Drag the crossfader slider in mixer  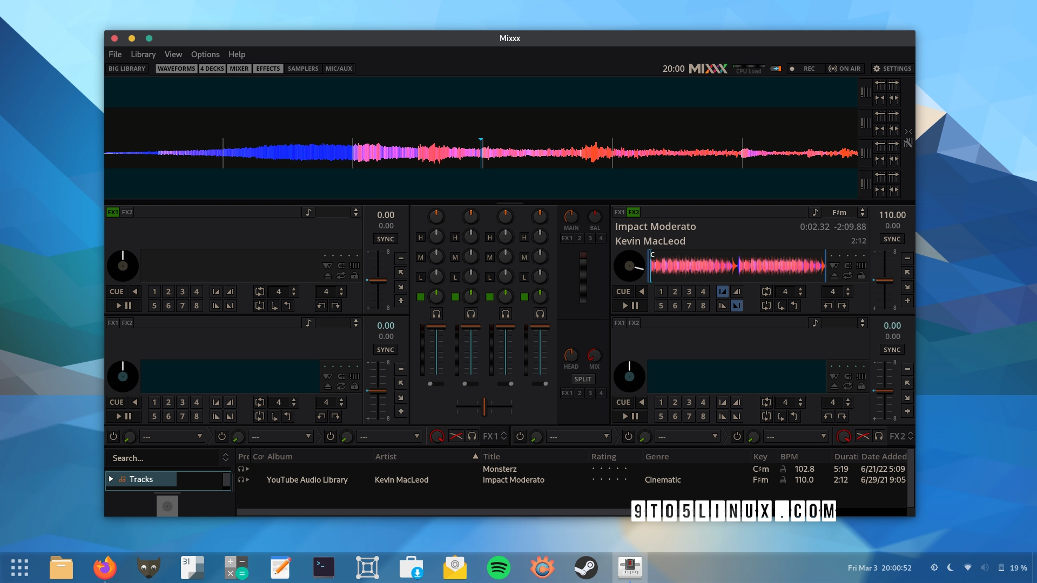(x=483, y=406)
